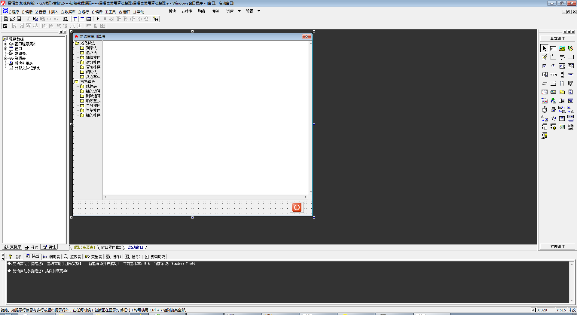Switch to the 输出 output tab
The image size is (577, 315).
pyautogui.click(x=32, y=256)
